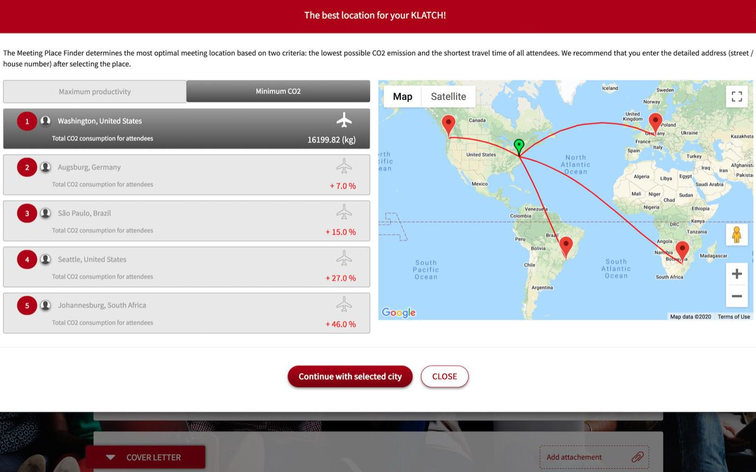Click the paperclip attachment icon

(x=637, y=457)
